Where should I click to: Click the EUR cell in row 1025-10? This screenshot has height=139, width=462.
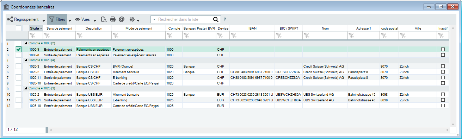point(223,106)
